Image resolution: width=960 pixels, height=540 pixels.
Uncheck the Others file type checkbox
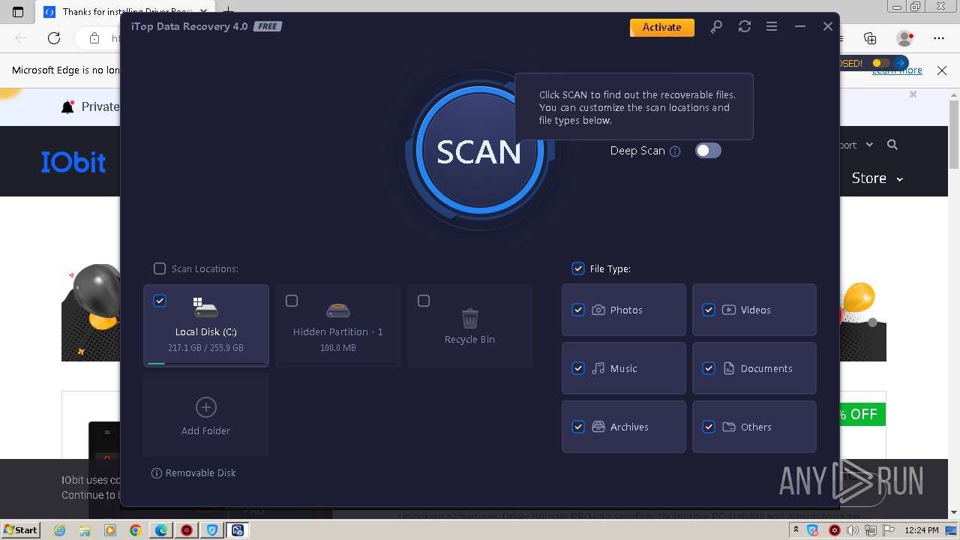(709, 427)
